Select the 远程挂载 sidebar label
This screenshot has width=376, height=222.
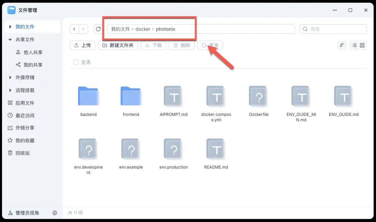(x=25, y=90)
